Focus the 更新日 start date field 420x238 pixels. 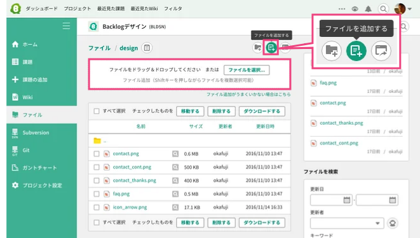coord(331,200)
